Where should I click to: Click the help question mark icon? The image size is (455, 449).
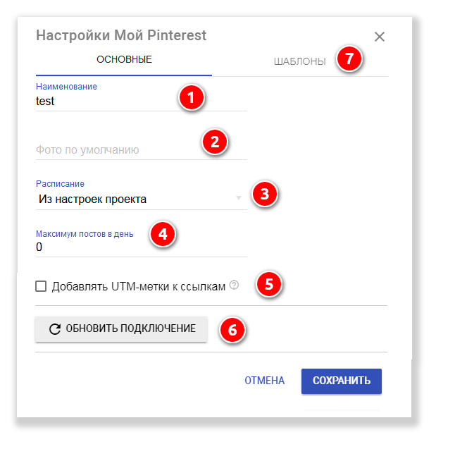(235, 285)
